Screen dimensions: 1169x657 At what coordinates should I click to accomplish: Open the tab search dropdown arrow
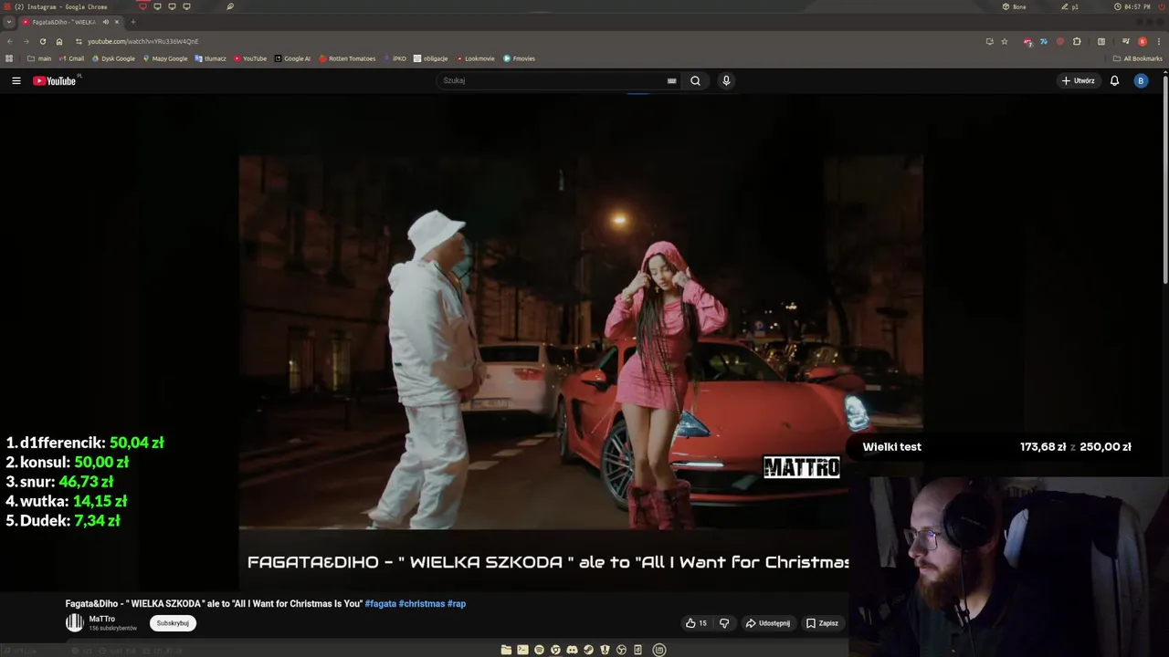(x=9, y=22)
